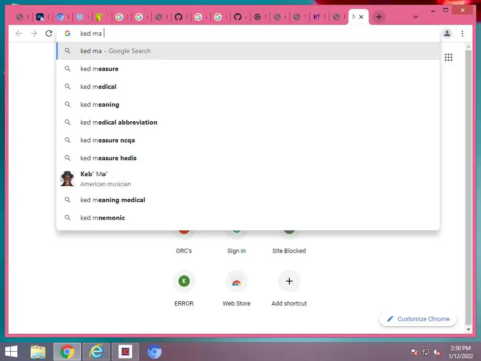The image size is (481, 361).
Task: Click the Keb' Mo' portrait thumbnail
Action: (x=67, y=179)
